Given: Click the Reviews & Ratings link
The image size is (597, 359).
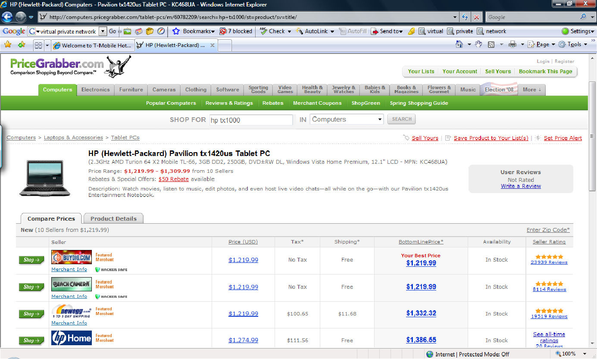Looking at the screenshot, I should click(229, 103).
